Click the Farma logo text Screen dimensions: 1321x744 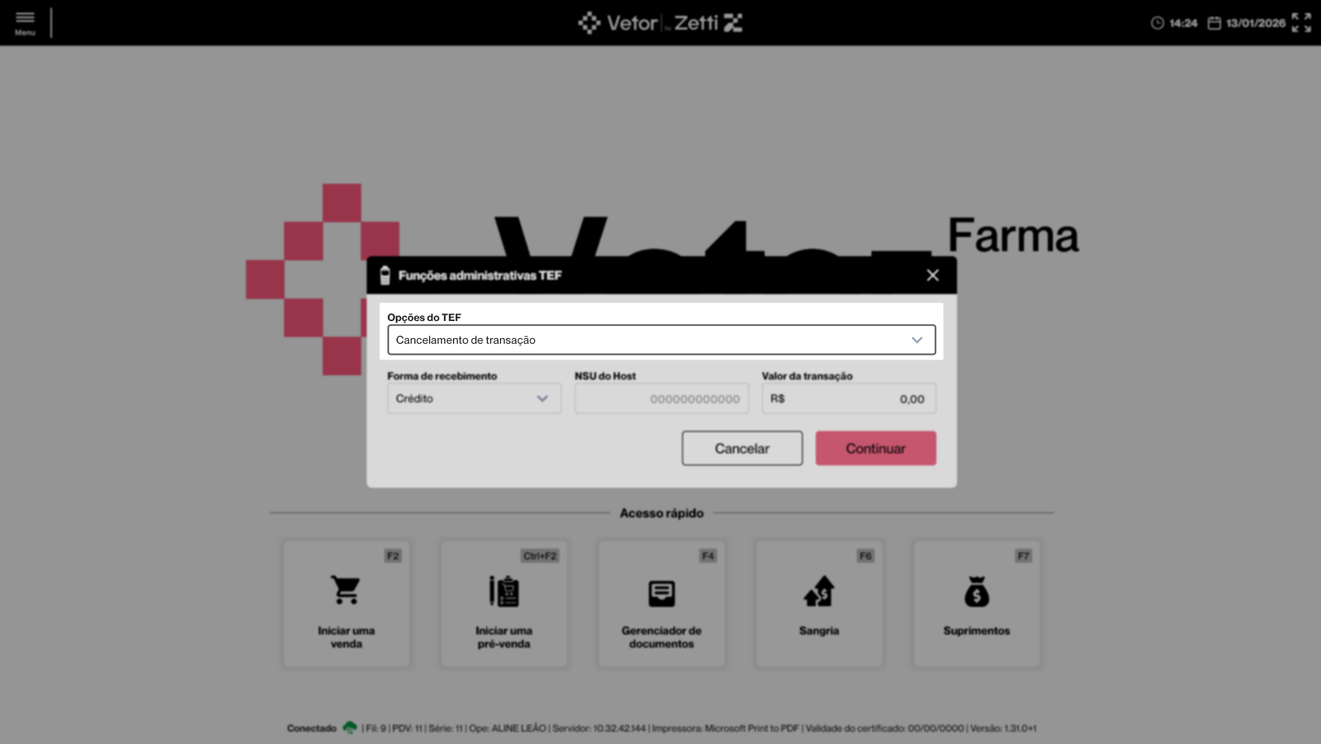coord(1013,236)
